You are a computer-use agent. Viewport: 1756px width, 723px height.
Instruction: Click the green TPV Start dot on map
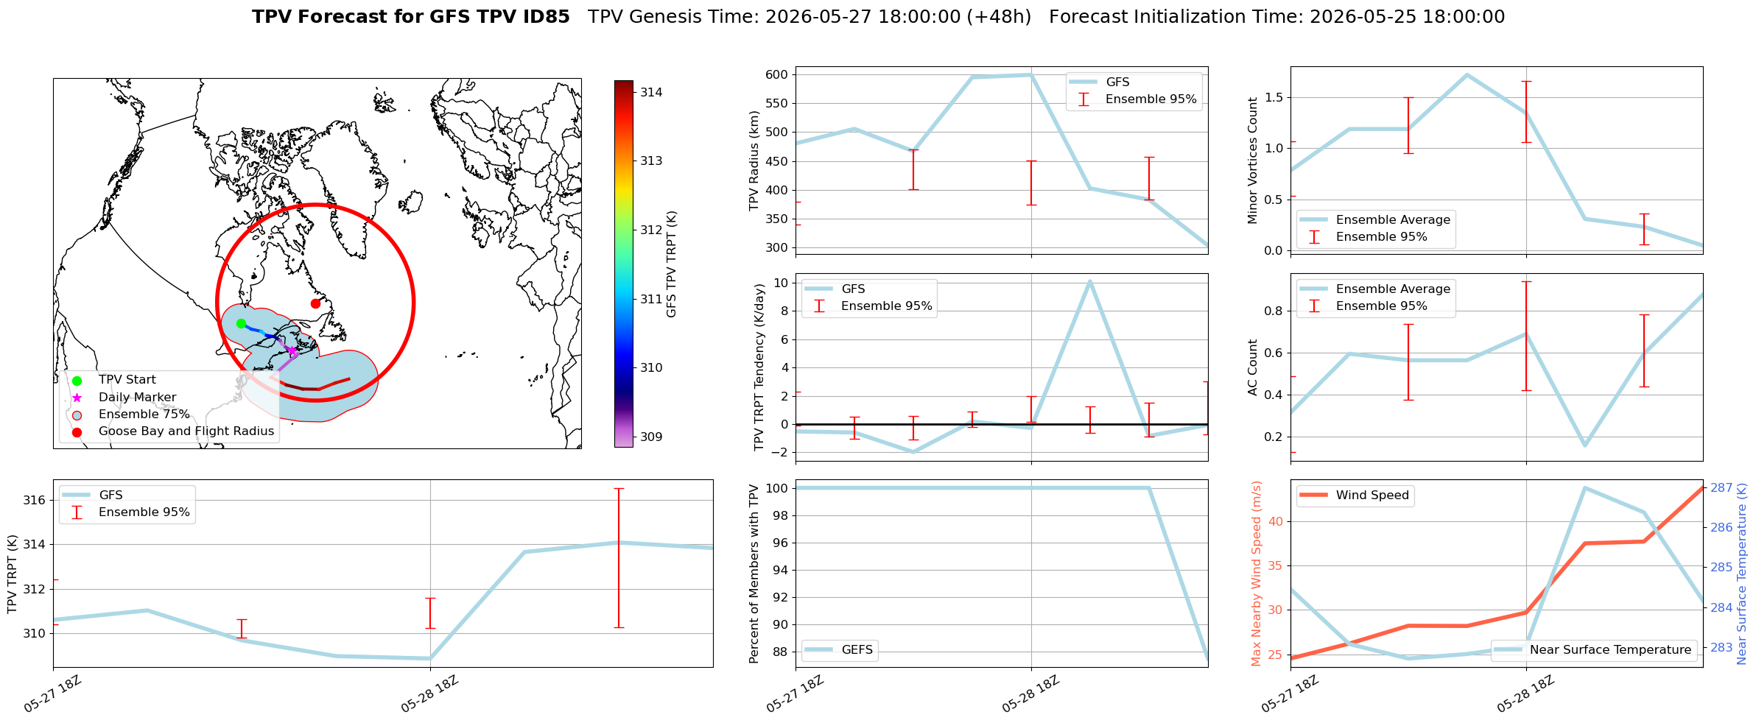[241, 323]
